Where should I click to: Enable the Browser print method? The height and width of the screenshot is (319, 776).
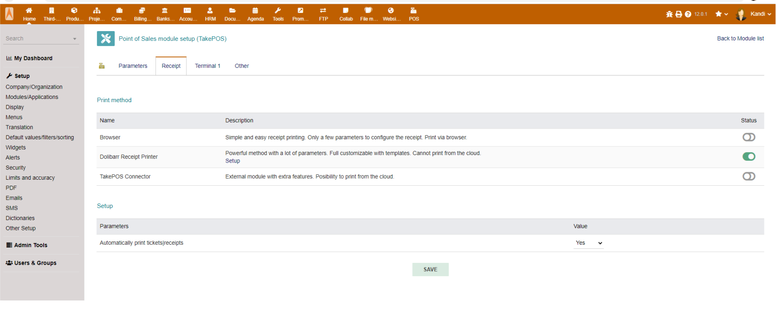[x=749, y=137]
